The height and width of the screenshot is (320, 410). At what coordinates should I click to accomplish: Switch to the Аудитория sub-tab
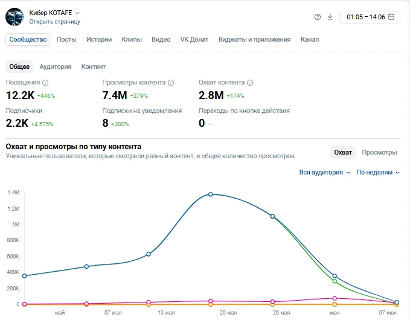[56, 66]
